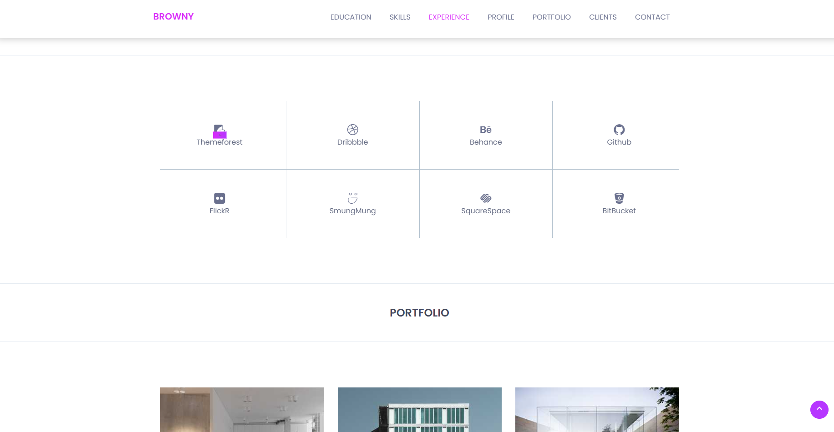834x432 pixels.
Task: Click the SmungMung label text
Action: 353,211
